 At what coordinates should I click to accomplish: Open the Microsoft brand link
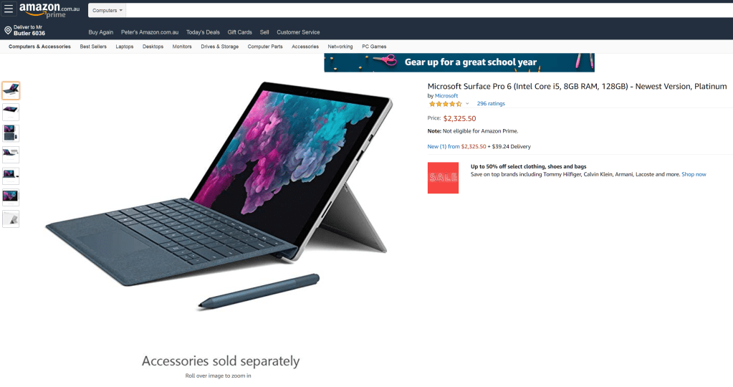tap(446, 96)
